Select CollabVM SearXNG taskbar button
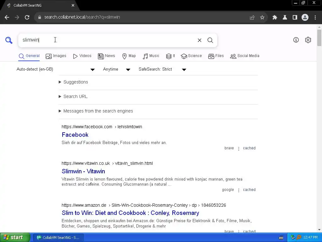Image resolution: width=322 pixels, height=242 pixels. click(x=58, y=238)
